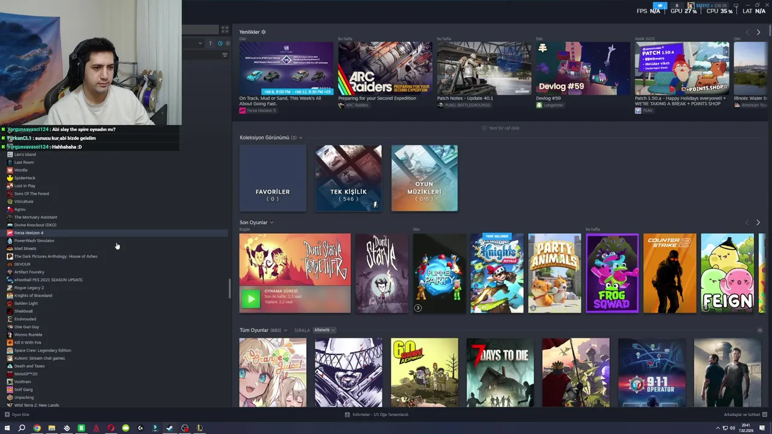Open Logitech G HUB taskbar icon
Image resolution: width=772 pixels, height=434 pixels.
[x=141, y=428]
